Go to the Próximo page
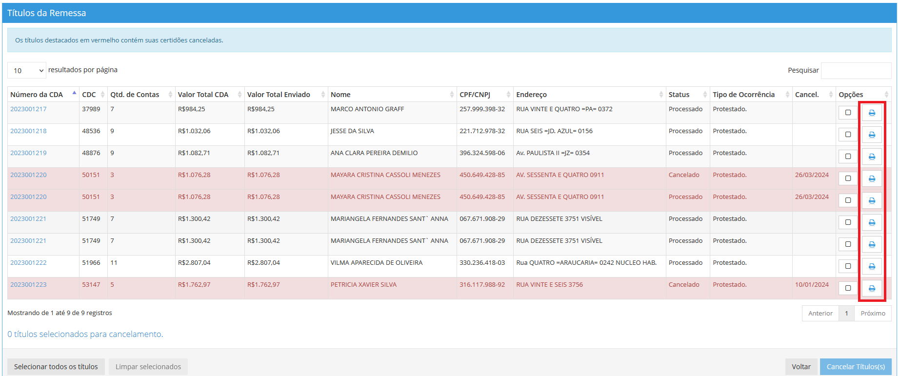Viewport: 899px width, 376px height. (873, 314)
